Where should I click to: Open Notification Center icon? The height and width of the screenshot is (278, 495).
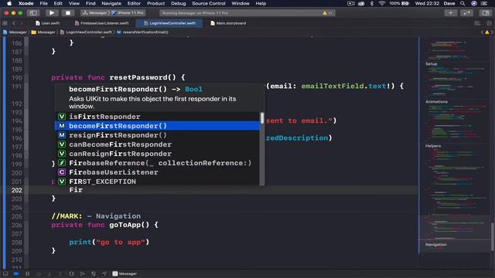pyautogui.click(x=483, y=3)
